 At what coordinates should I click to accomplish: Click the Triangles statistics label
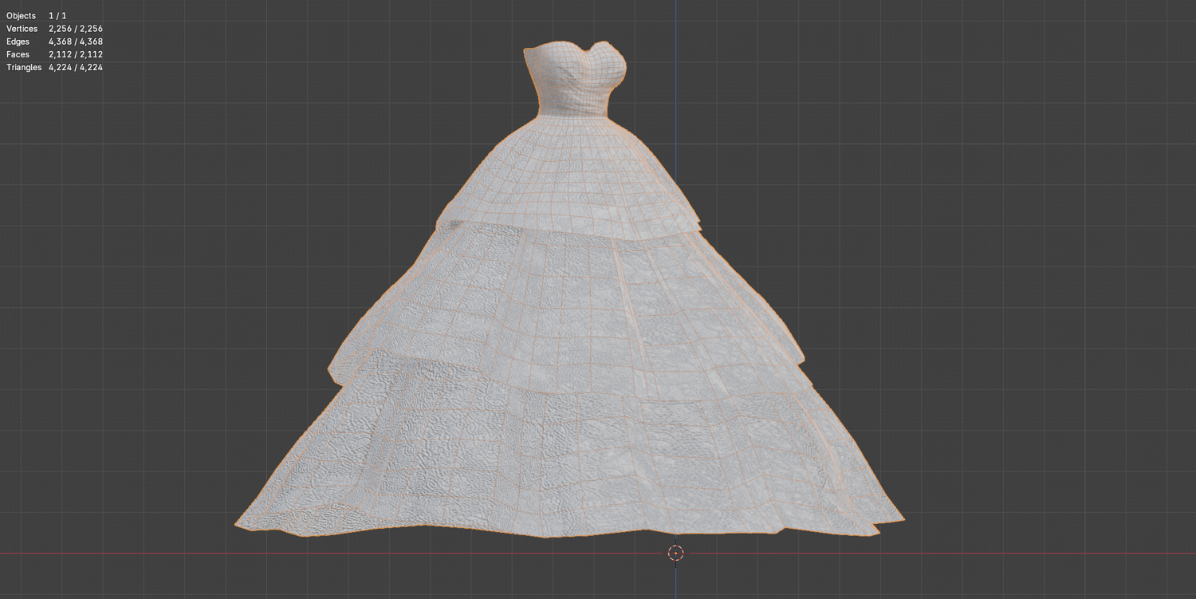(24, 68)
